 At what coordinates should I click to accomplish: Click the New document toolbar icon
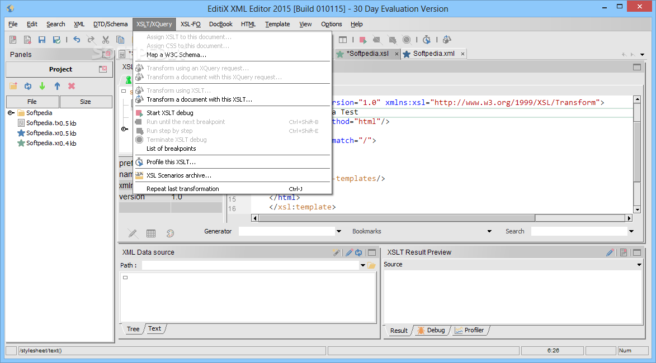pos(13,40)
